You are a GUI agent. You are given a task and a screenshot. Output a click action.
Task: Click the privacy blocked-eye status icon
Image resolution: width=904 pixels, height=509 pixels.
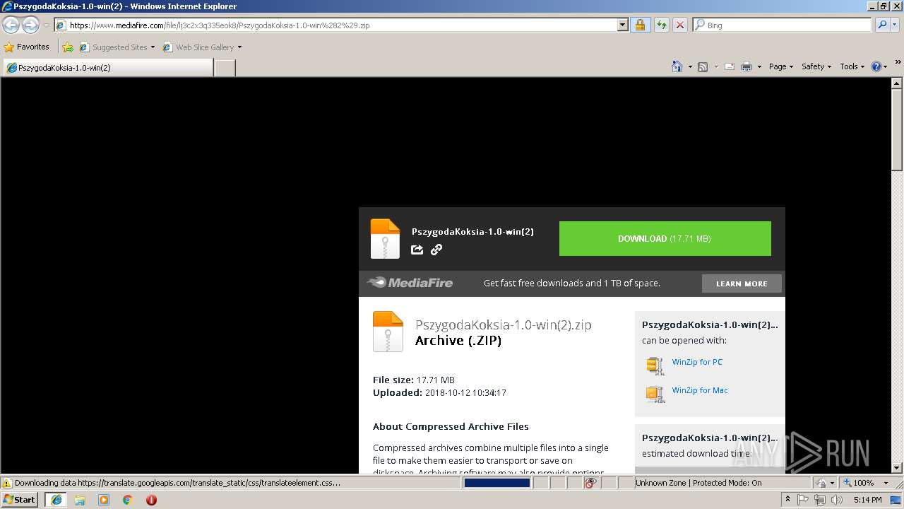pos(590,483)
